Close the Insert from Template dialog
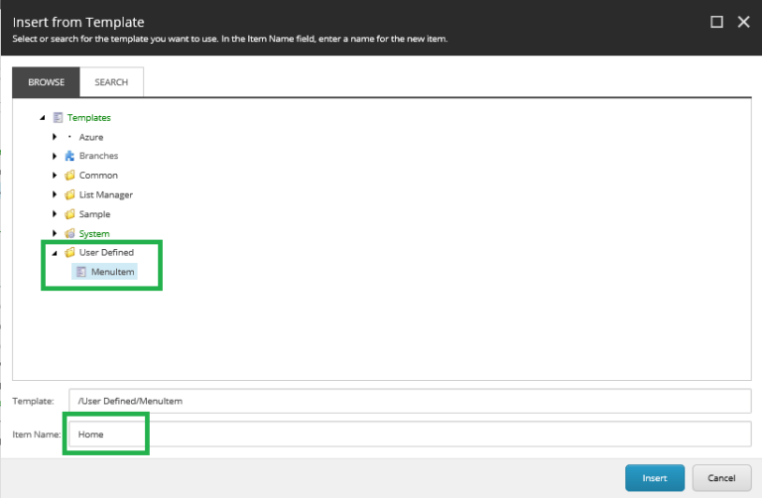 click(x=743, y=22)
